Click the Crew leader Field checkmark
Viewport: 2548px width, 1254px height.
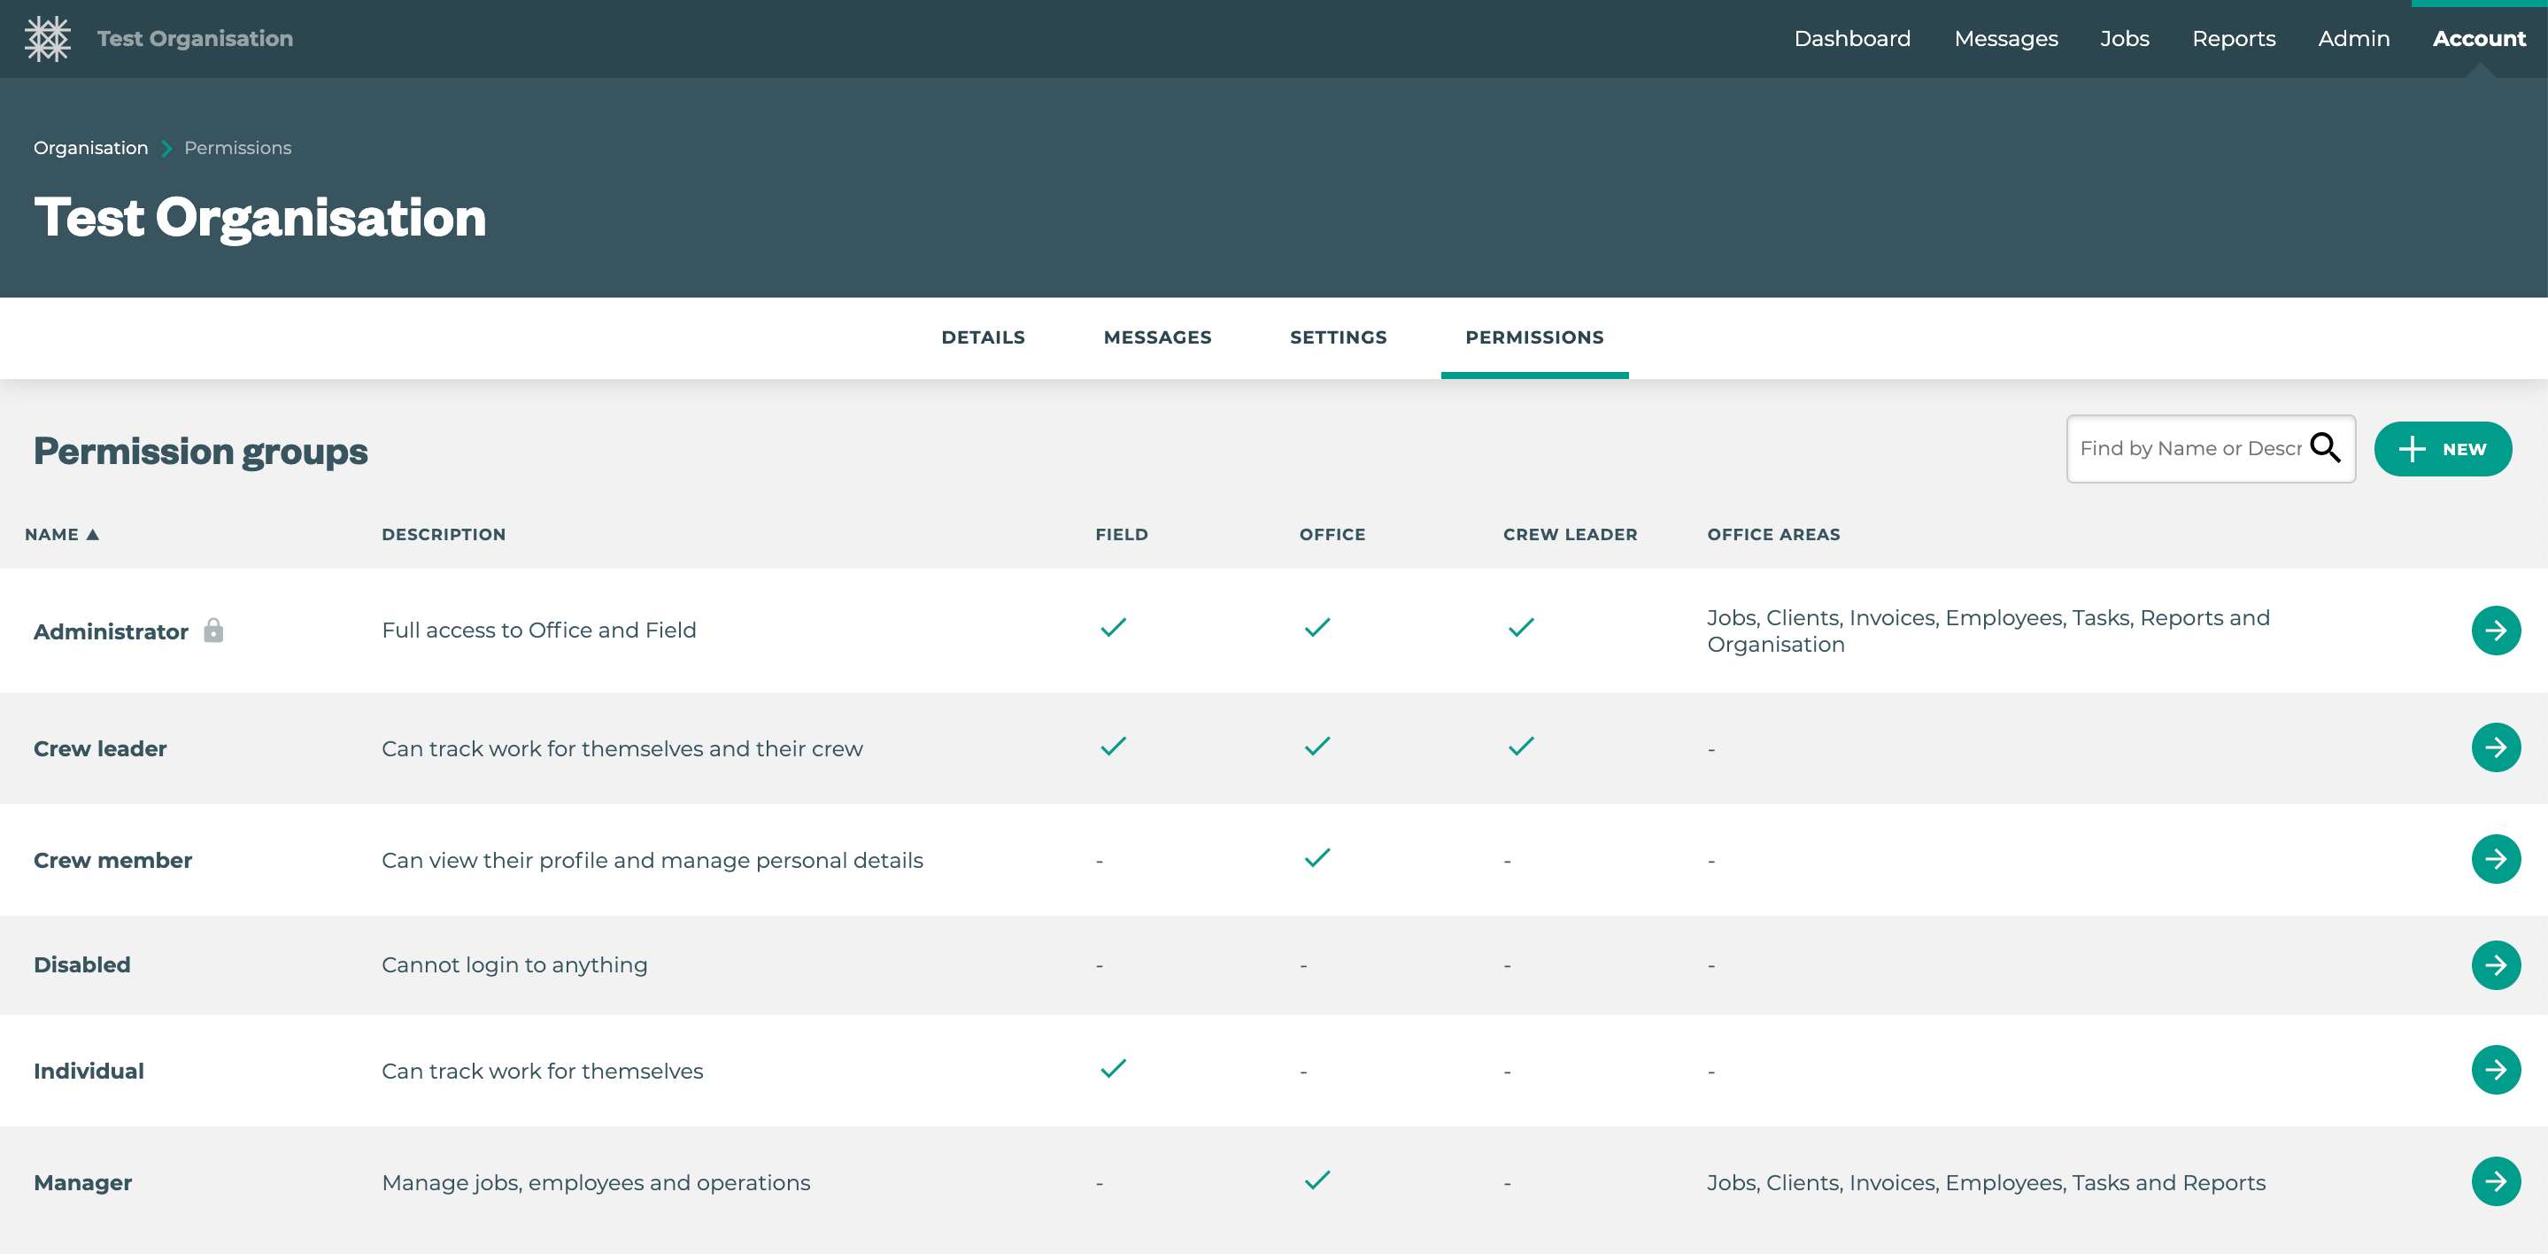click(x=1112, y=746)
